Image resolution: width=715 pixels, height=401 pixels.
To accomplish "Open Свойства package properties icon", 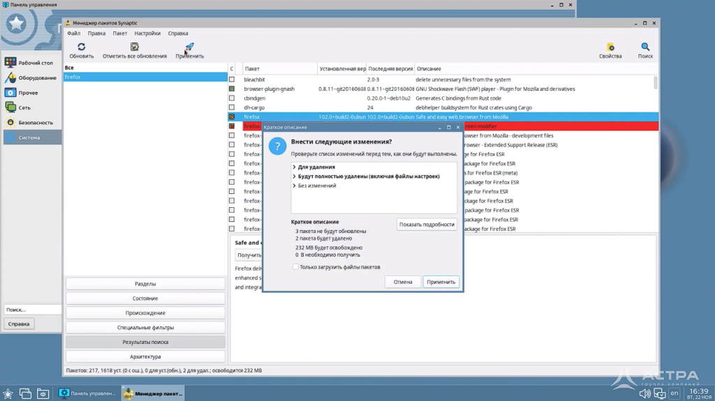I will (610, 47).
